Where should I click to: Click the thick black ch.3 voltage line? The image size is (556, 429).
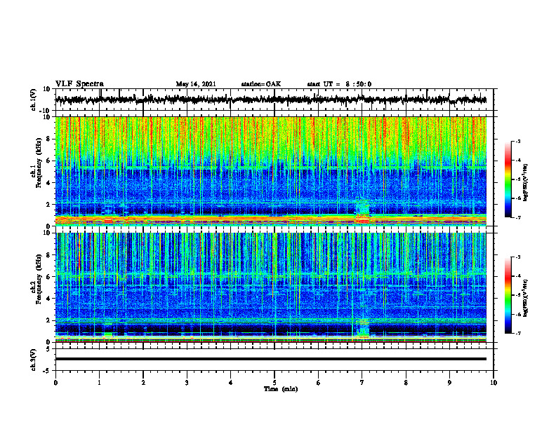[271, 359]
